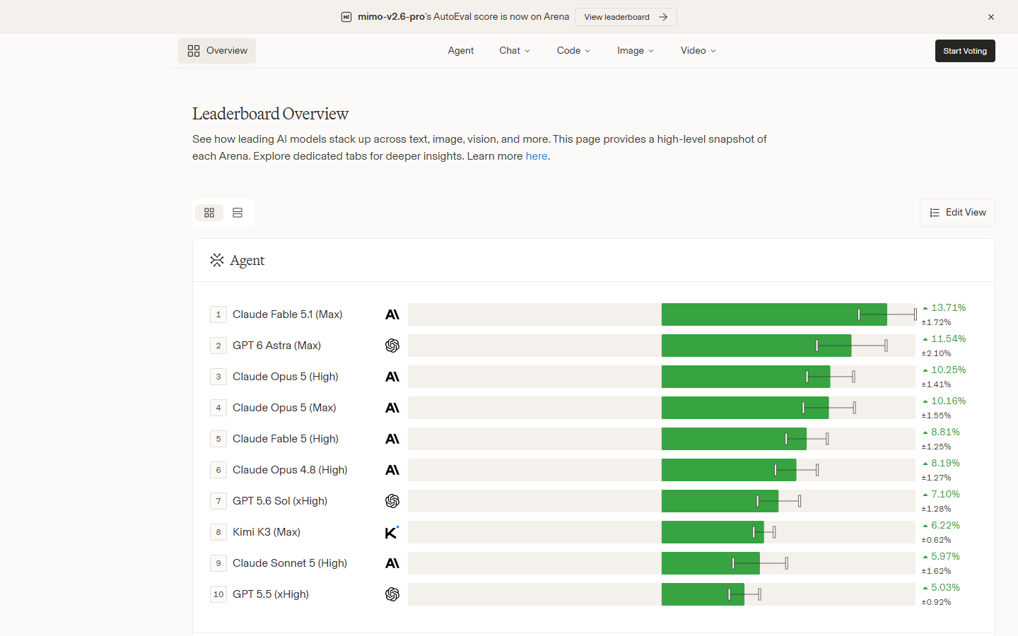Click the mimo-v2.6-pro logo icon in banner
This screenshot has width=1018, height=636.
[x=346, y=17]
